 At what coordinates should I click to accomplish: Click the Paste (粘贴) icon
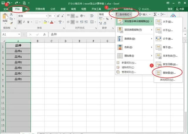[x=5, y=18]
